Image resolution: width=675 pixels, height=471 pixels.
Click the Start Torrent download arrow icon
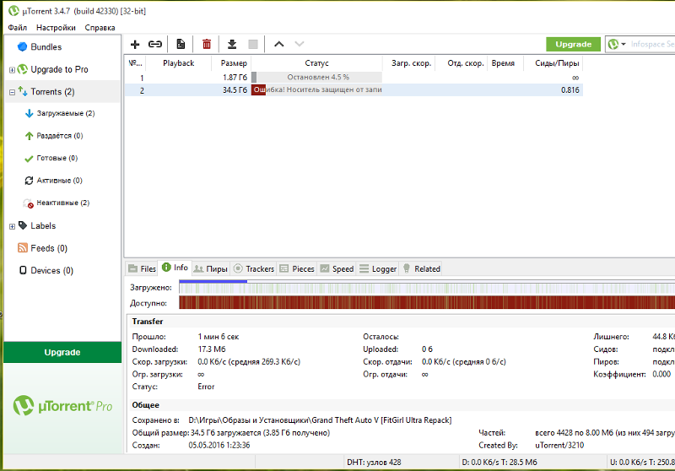point(232,44)
